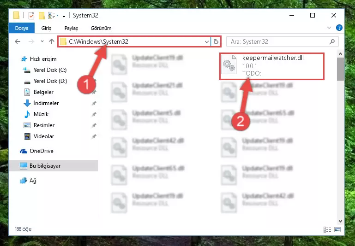Switch to the Görünüm tab
Viewport: 355px width, 246px height.
pos(101,28)
